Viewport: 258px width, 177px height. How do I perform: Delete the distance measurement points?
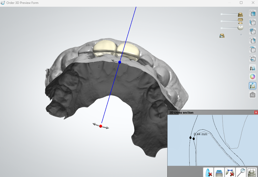[x=230, y=172]
